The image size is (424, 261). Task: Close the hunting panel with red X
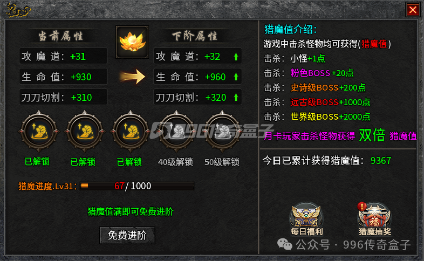coord(413,10)
